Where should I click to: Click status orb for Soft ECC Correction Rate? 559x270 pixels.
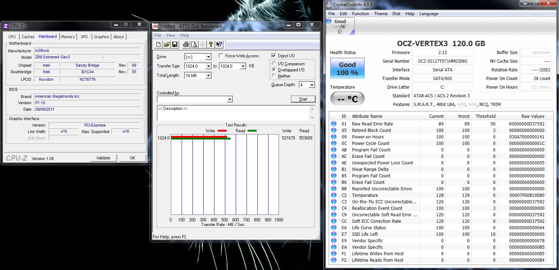[334, 221]
